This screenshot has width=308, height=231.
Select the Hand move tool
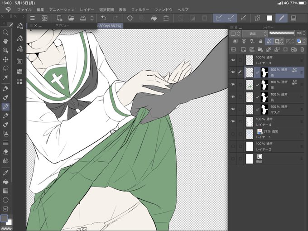pos(5,41)
